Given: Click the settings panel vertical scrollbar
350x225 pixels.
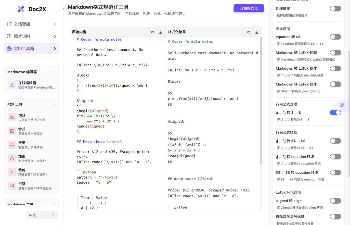Looking at the screenshot, I should pos(349,114).
